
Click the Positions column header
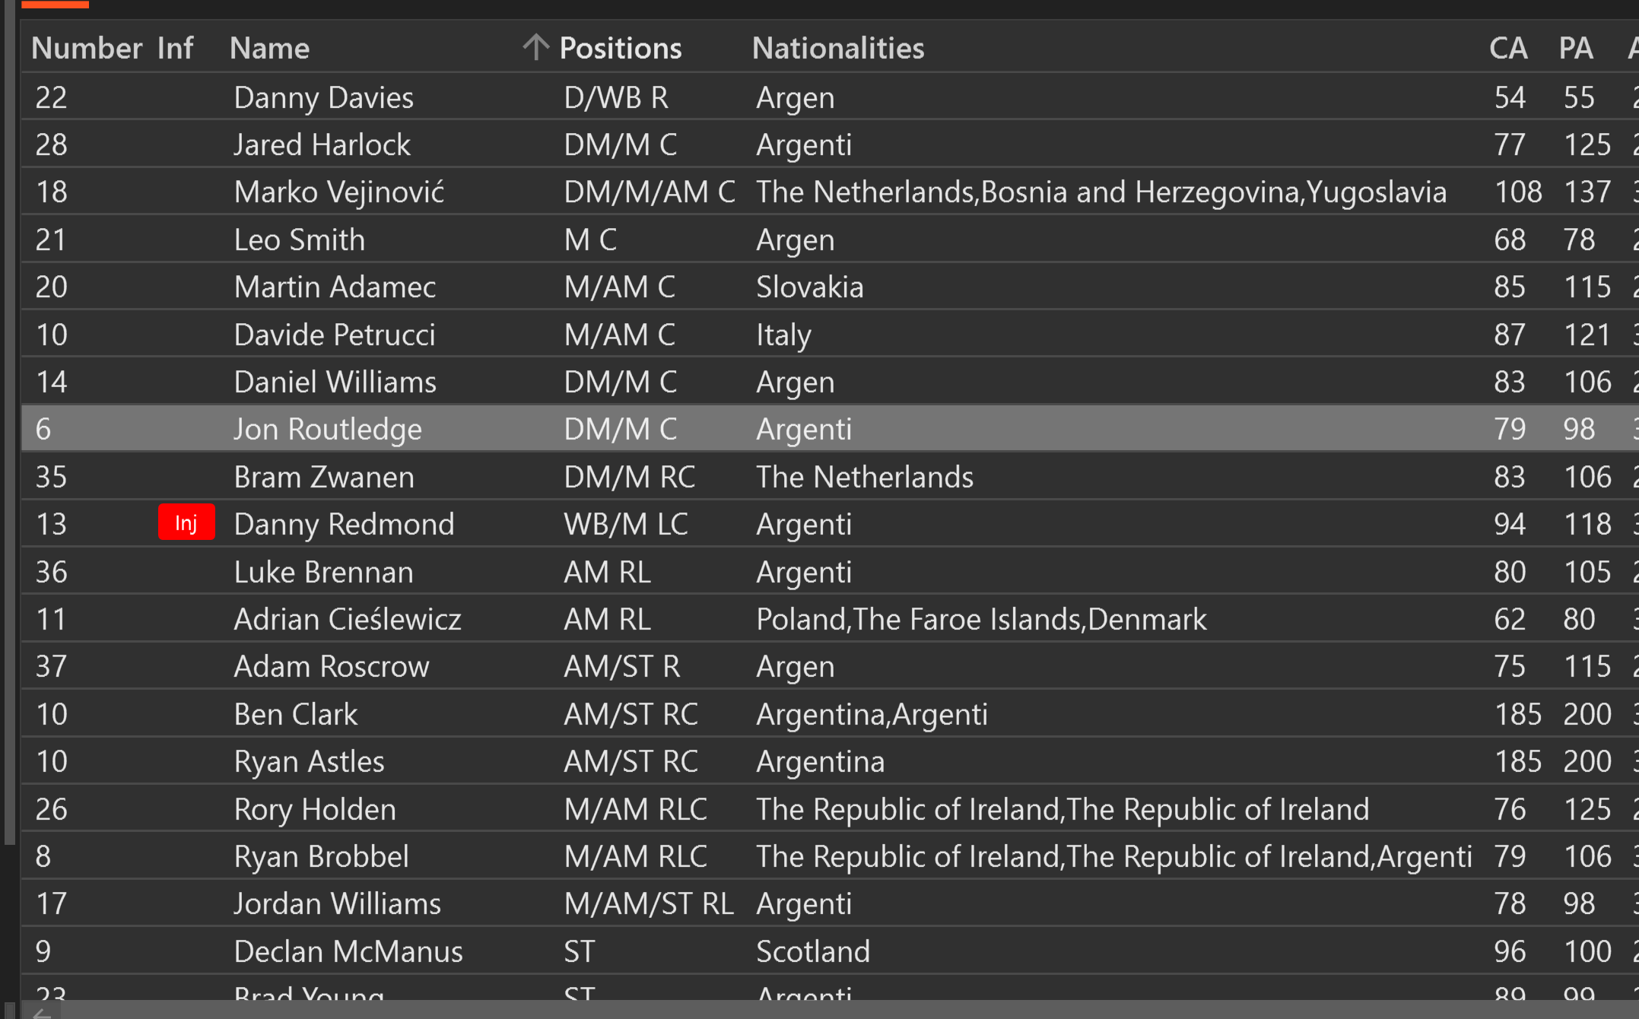pyautogui.click(x=621, y=48)
